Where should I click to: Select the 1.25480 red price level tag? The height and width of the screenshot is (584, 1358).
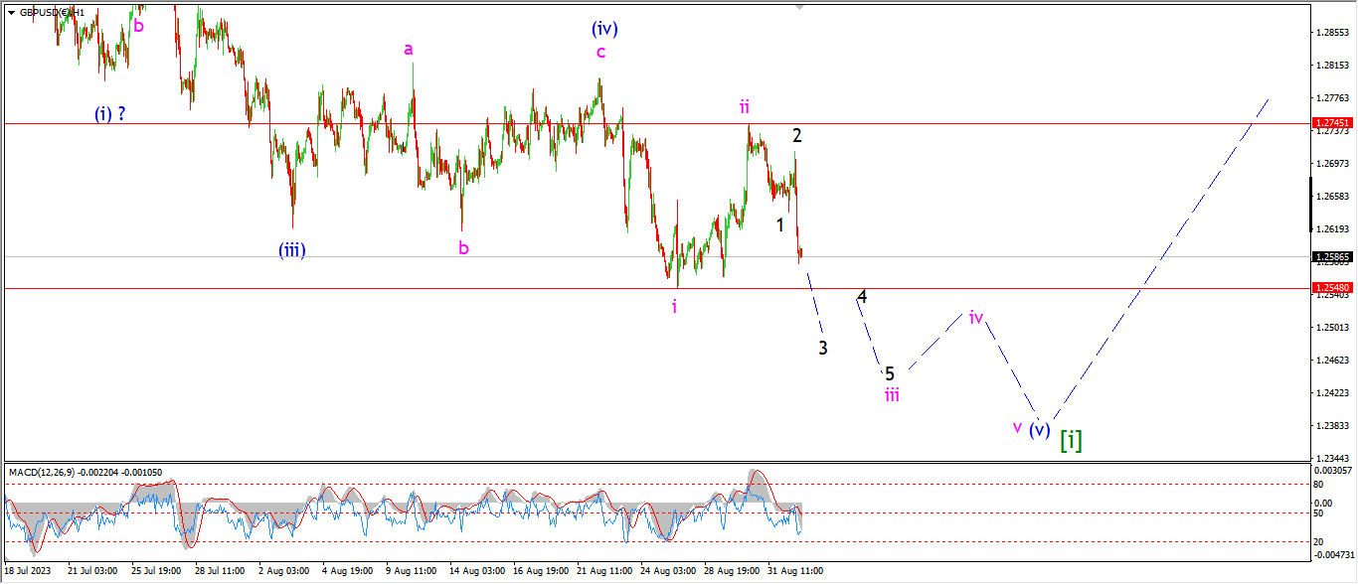click(1331, 288)
